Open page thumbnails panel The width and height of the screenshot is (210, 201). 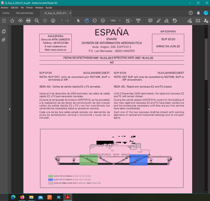(x=4, y=31)
